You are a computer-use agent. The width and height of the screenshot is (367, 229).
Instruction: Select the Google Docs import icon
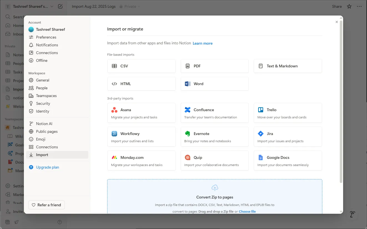260,157
